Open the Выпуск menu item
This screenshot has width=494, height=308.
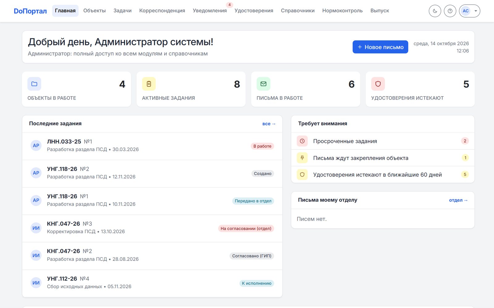380,11
